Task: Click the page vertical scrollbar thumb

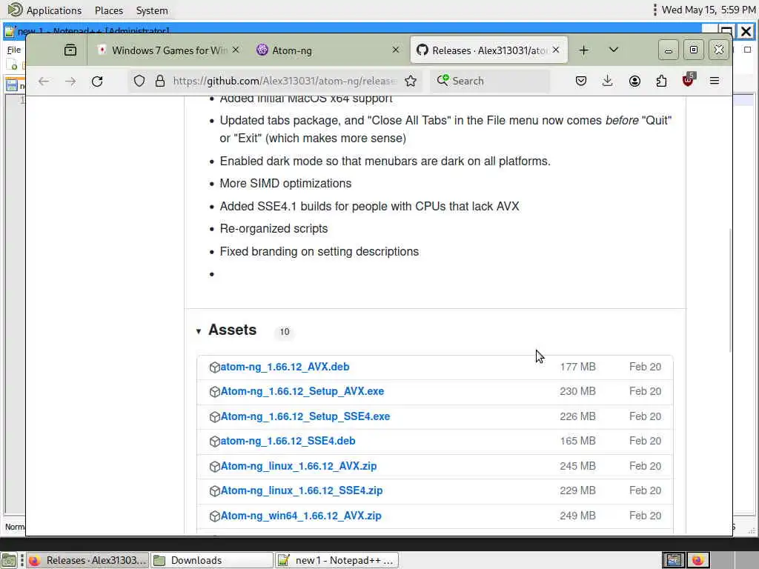Action: [730, 290]
